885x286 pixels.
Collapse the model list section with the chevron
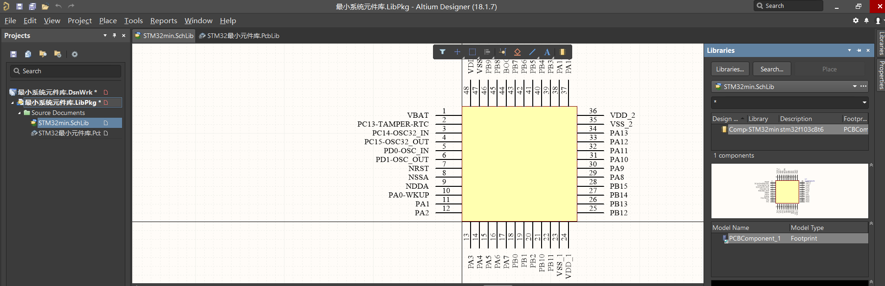tap(871, 223)
